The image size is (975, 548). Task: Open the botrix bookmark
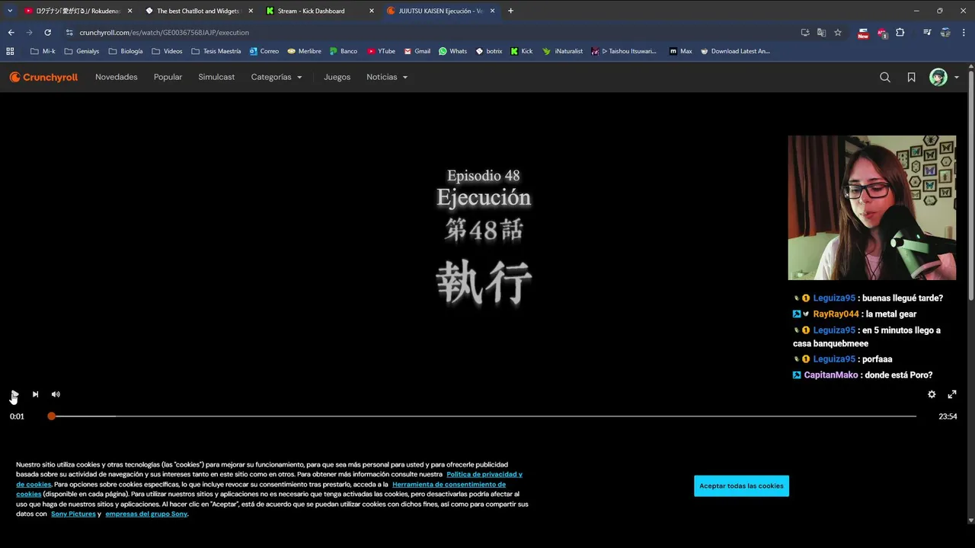(x=489, y=51)
